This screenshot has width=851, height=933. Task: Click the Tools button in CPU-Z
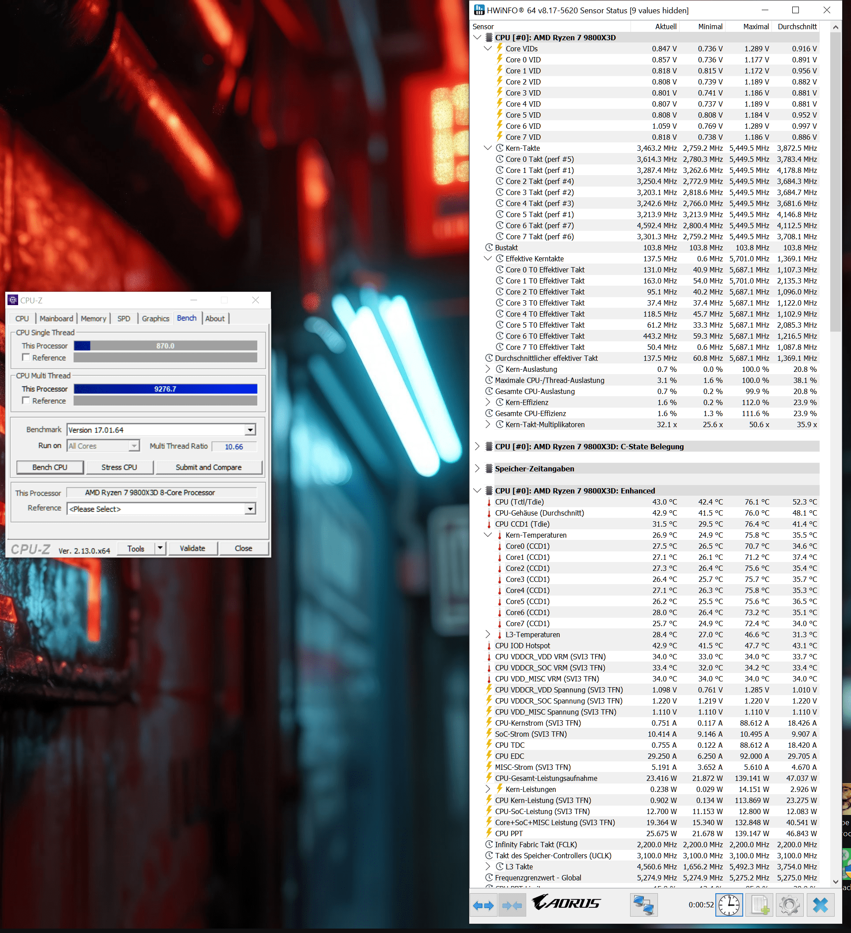136,548
